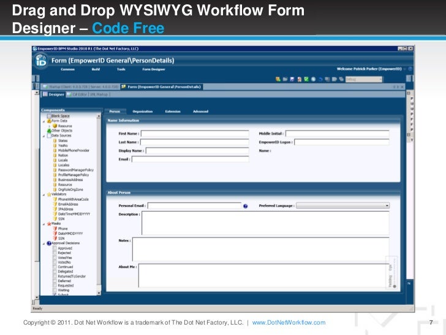Open the Build menu
The width and height of the screenshot is (446, 335).
[96, 69]
